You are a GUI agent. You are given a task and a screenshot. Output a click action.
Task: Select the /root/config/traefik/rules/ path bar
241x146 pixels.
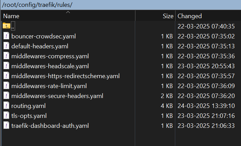pos(121,5)
